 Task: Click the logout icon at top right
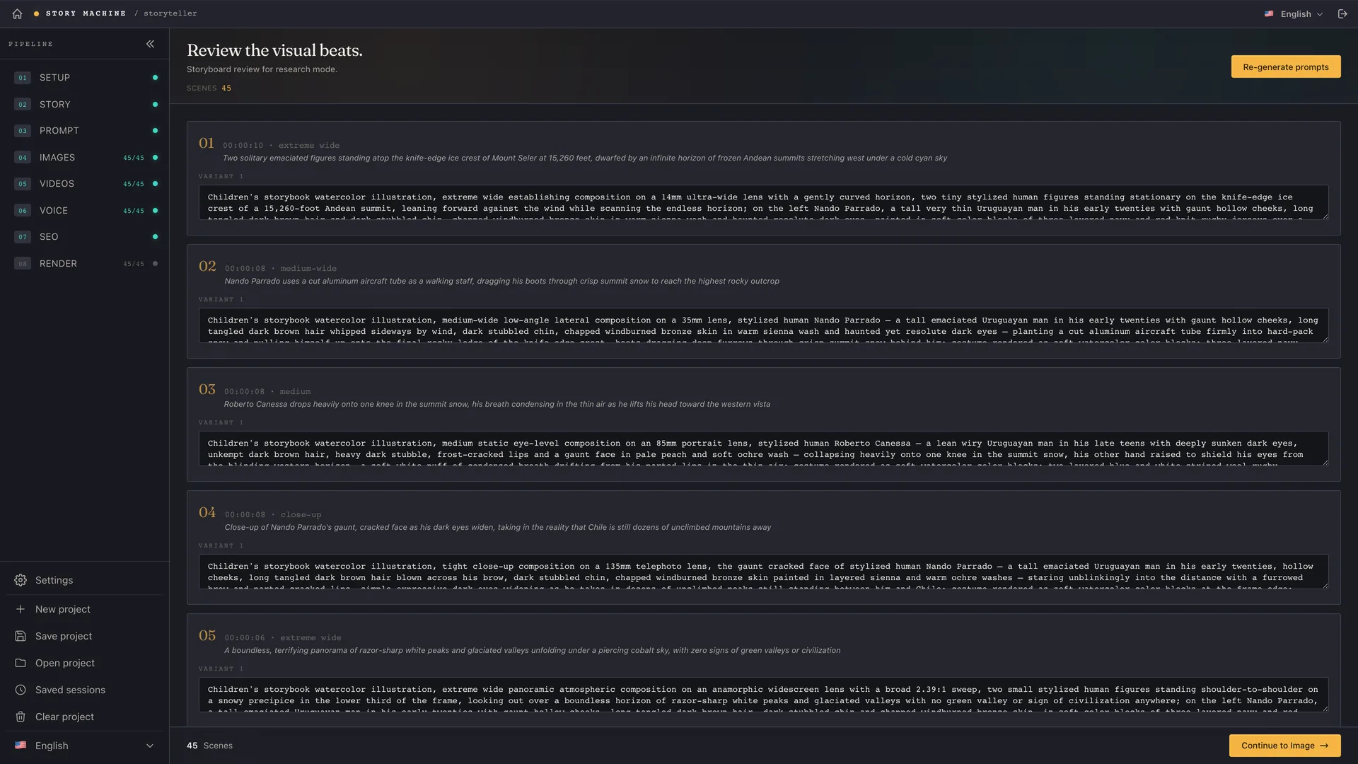[1342, 13]
